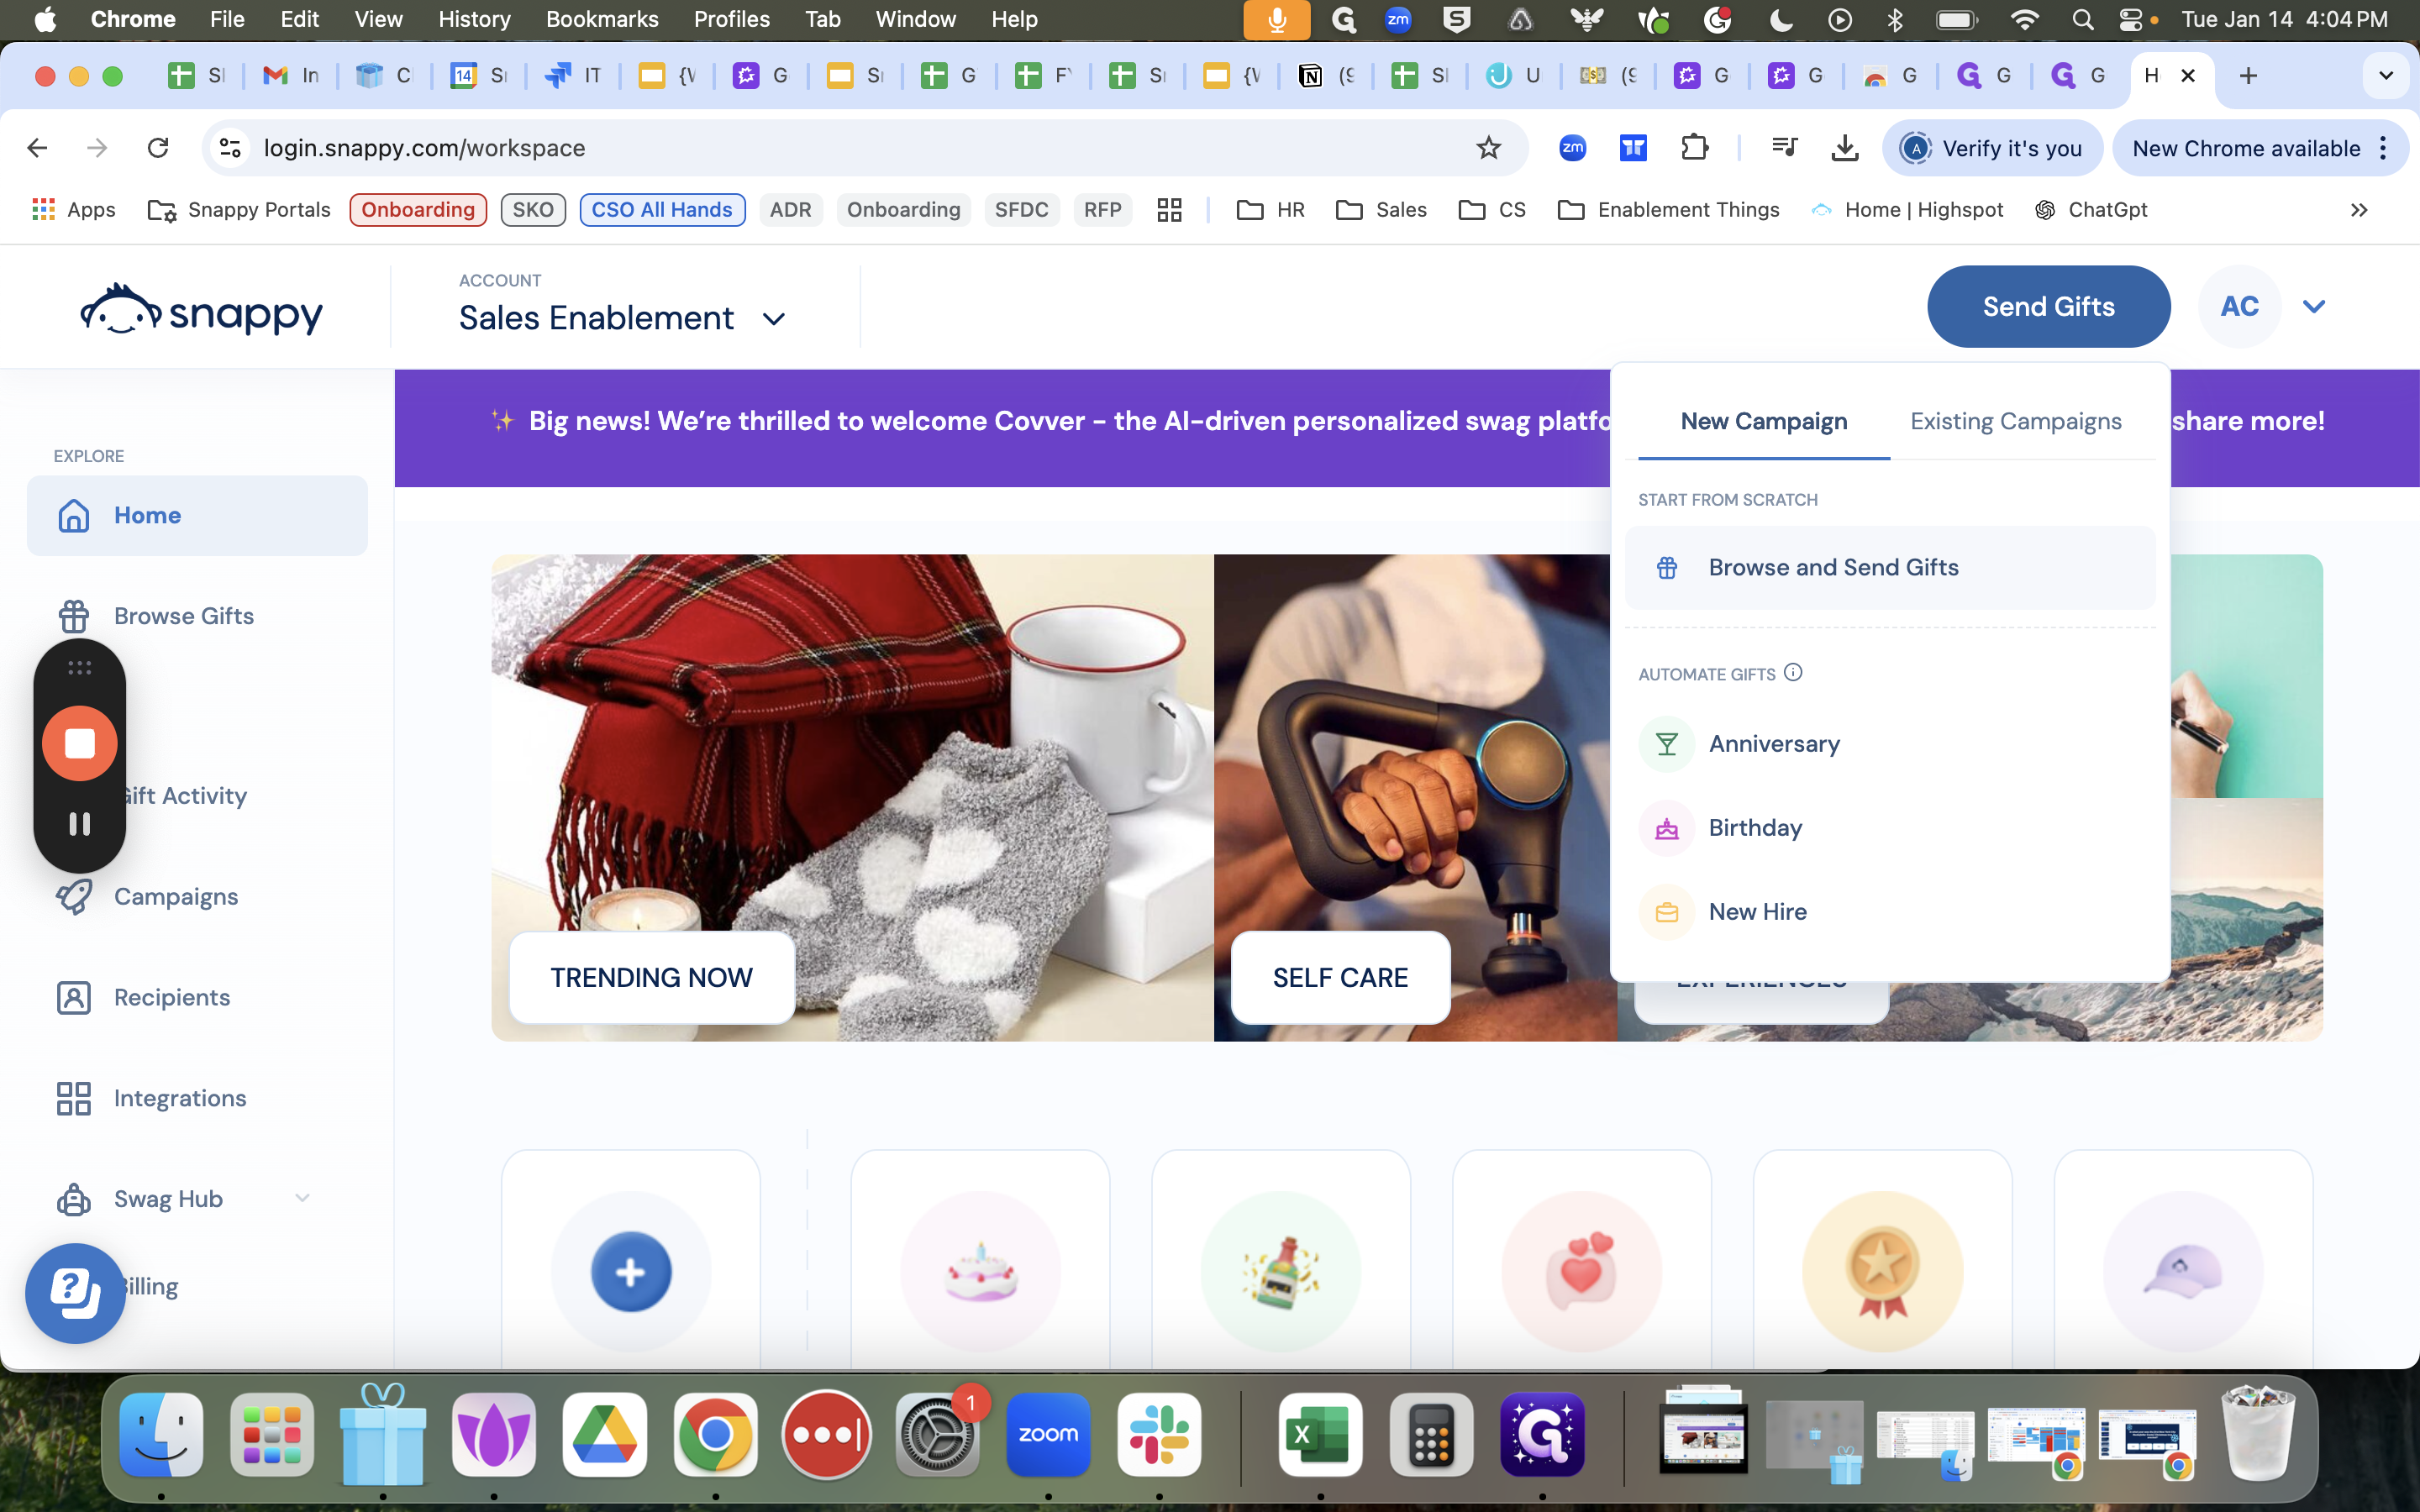The image size is (2420, 1512).
Task: Expand the Sales Enablement account dropdown
Action: pyautogui.click(x=774, y=319)
